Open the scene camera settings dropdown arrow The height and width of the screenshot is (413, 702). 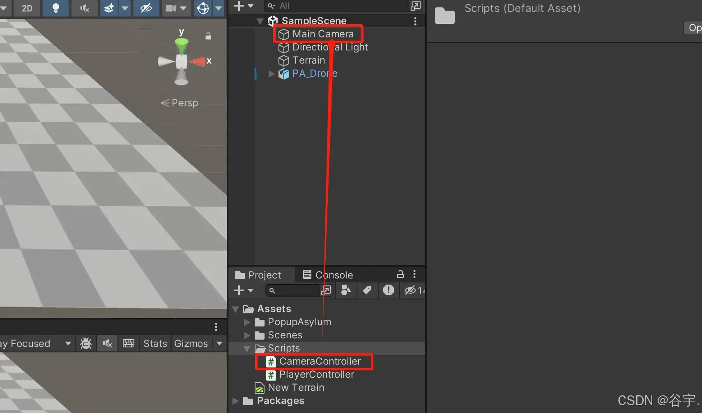[183, 8]
